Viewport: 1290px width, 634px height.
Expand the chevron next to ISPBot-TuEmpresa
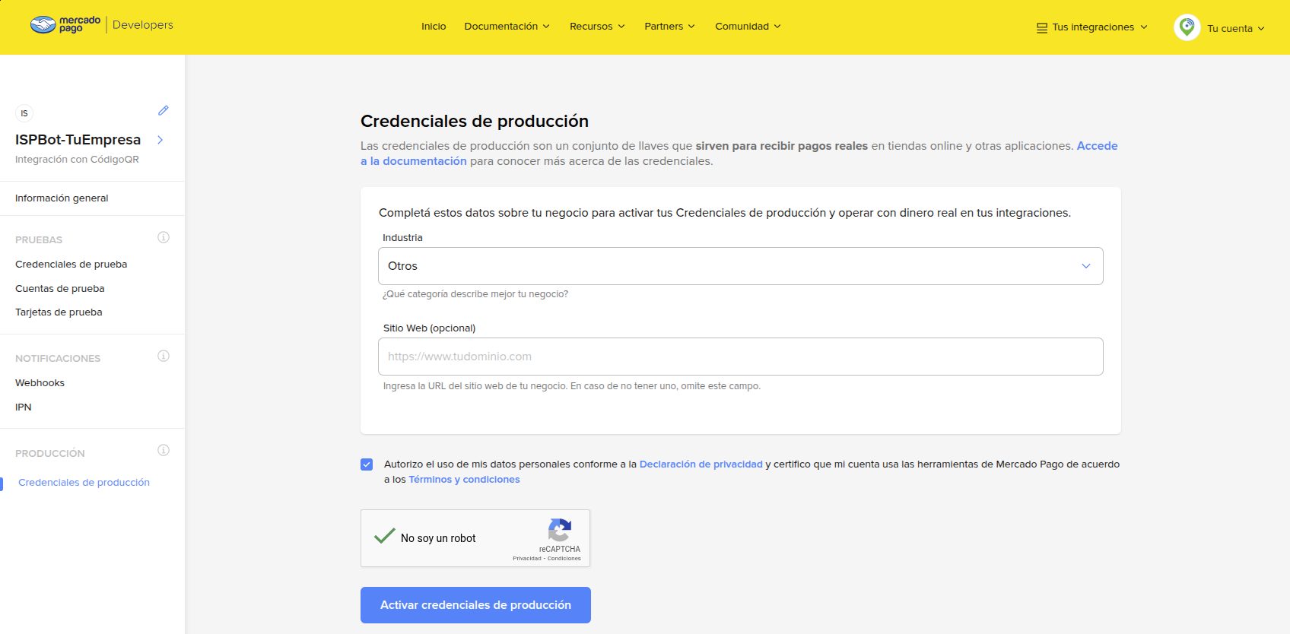click(160, 140)
